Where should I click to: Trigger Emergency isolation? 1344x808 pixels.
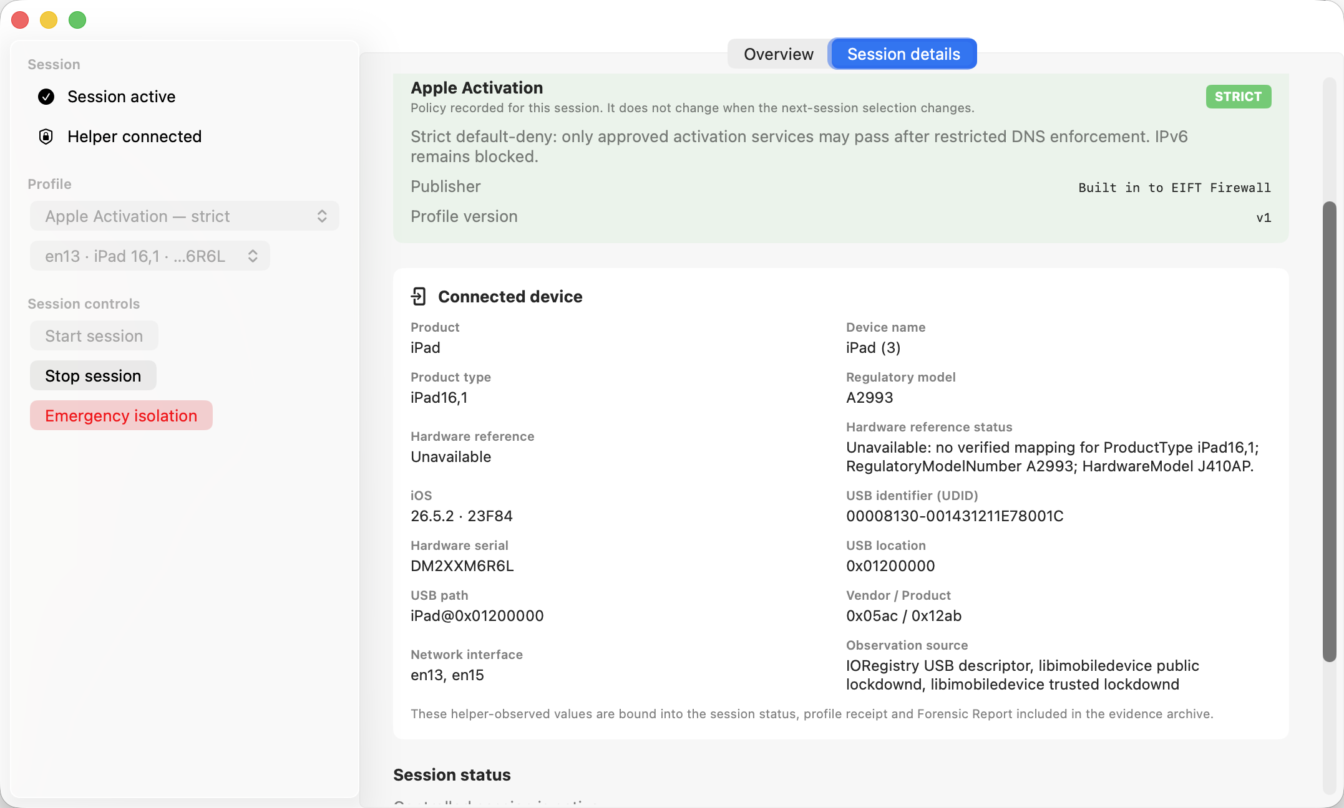pyautogui.click(x=121, y=416)
